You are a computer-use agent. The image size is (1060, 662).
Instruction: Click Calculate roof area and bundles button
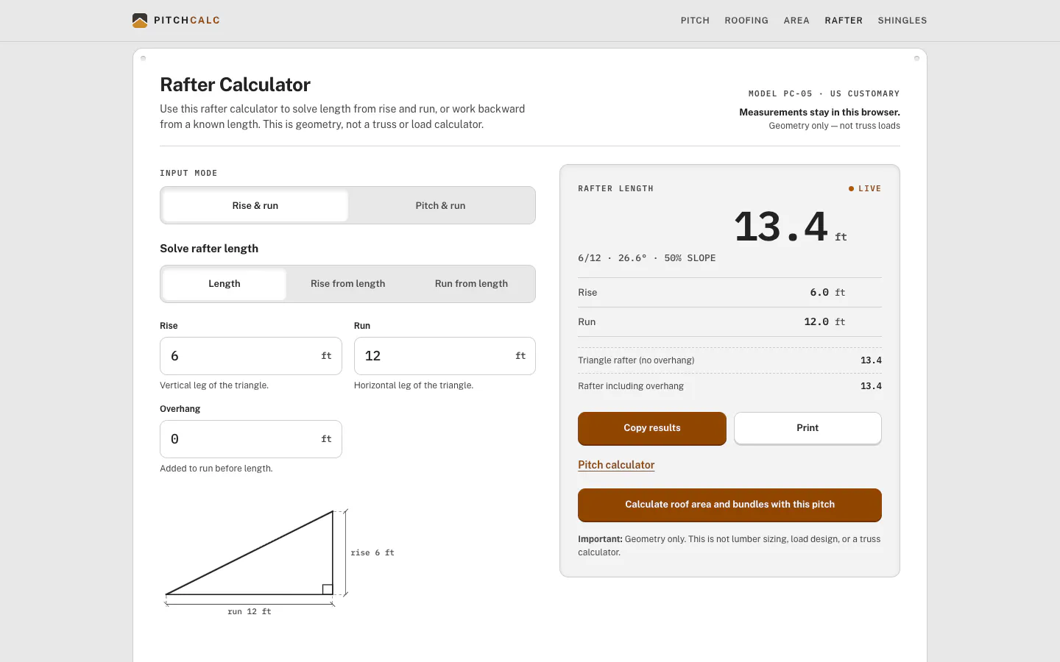729,505
